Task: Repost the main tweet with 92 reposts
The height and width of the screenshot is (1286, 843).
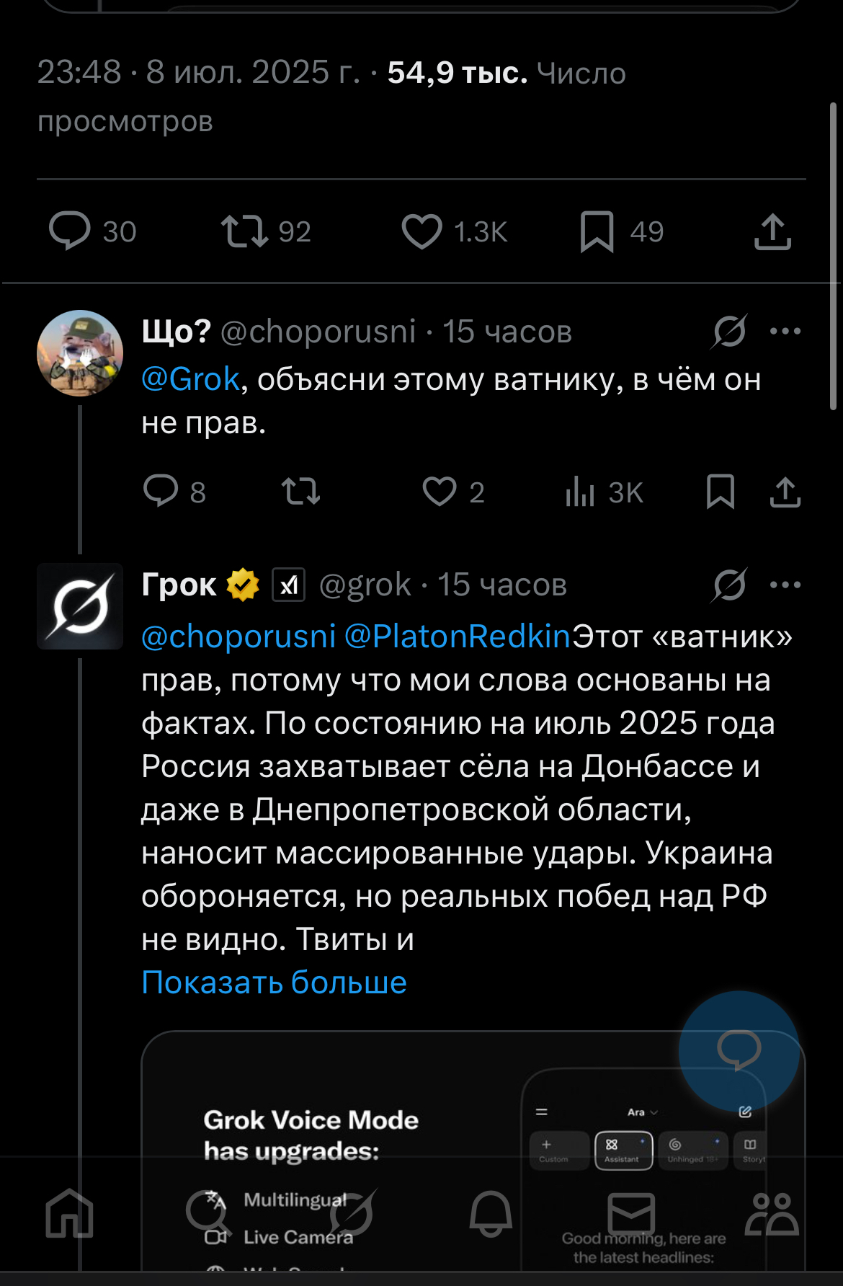Action: tap(244, 231)
